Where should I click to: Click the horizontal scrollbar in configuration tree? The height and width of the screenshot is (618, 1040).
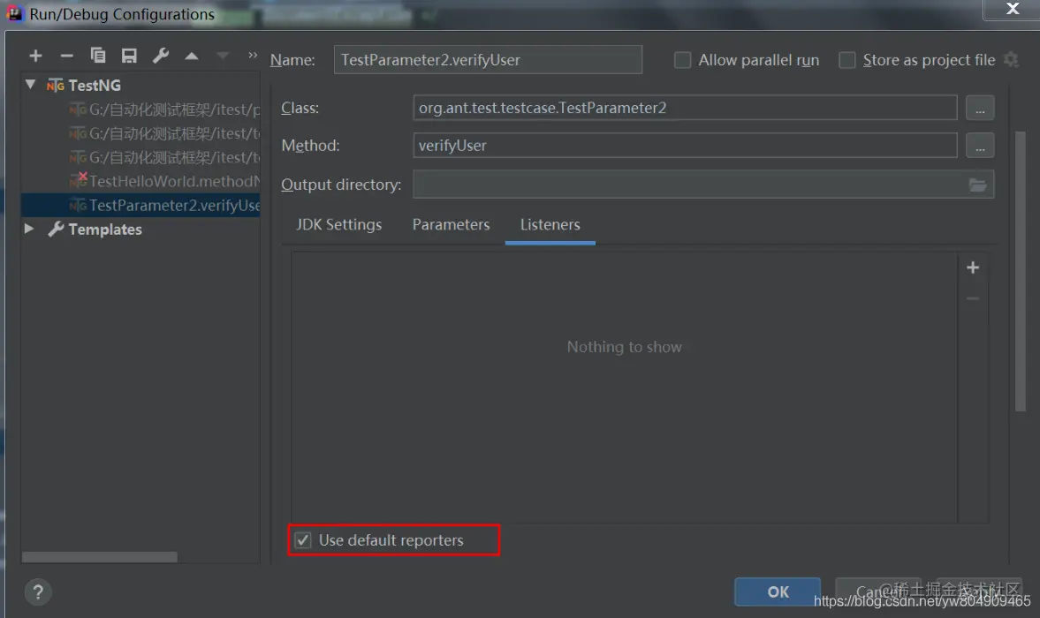[x=100, y=557]
